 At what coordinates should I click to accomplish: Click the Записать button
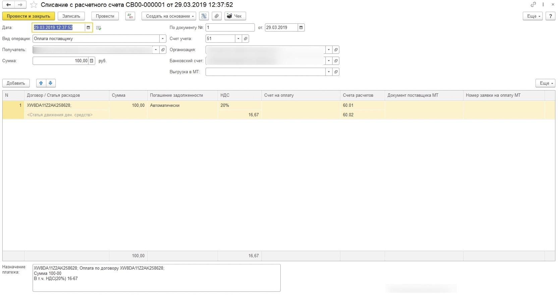pyautogui.click(x=71, y=16)
